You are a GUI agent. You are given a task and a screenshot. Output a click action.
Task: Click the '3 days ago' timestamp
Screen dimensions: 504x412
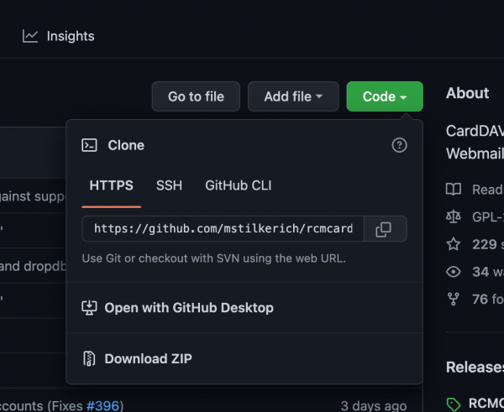374,406
